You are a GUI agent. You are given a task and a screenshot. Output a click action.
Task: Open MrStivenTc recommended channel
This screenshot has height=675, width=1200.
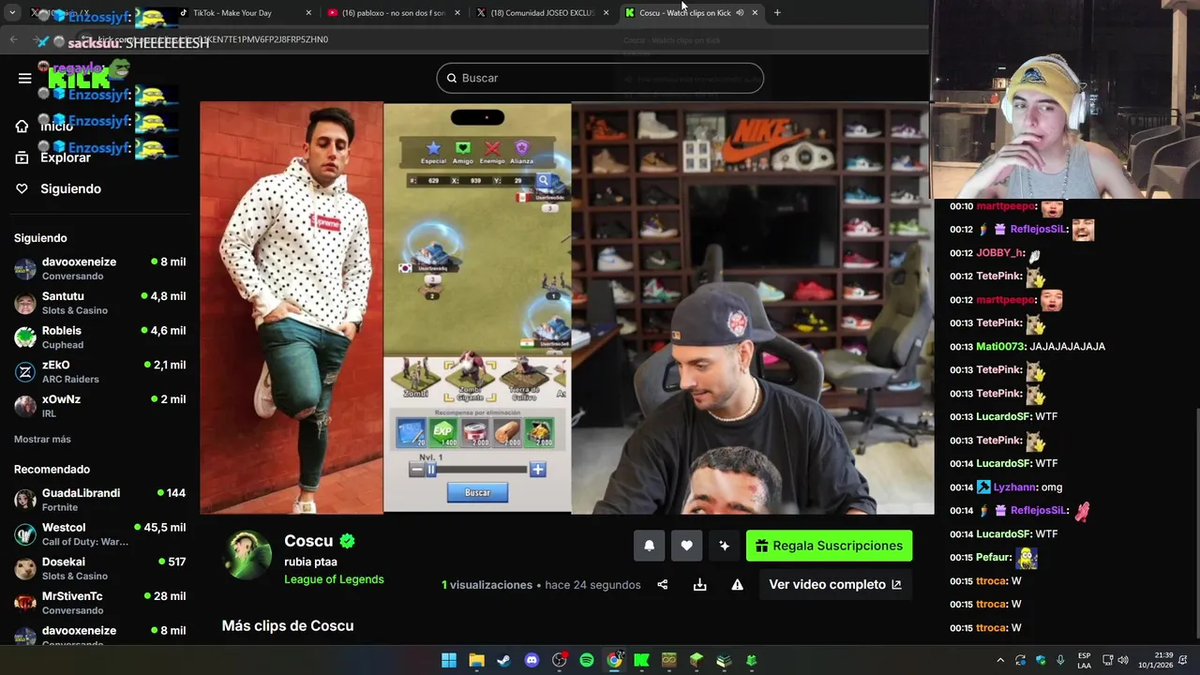pos(99,603)
